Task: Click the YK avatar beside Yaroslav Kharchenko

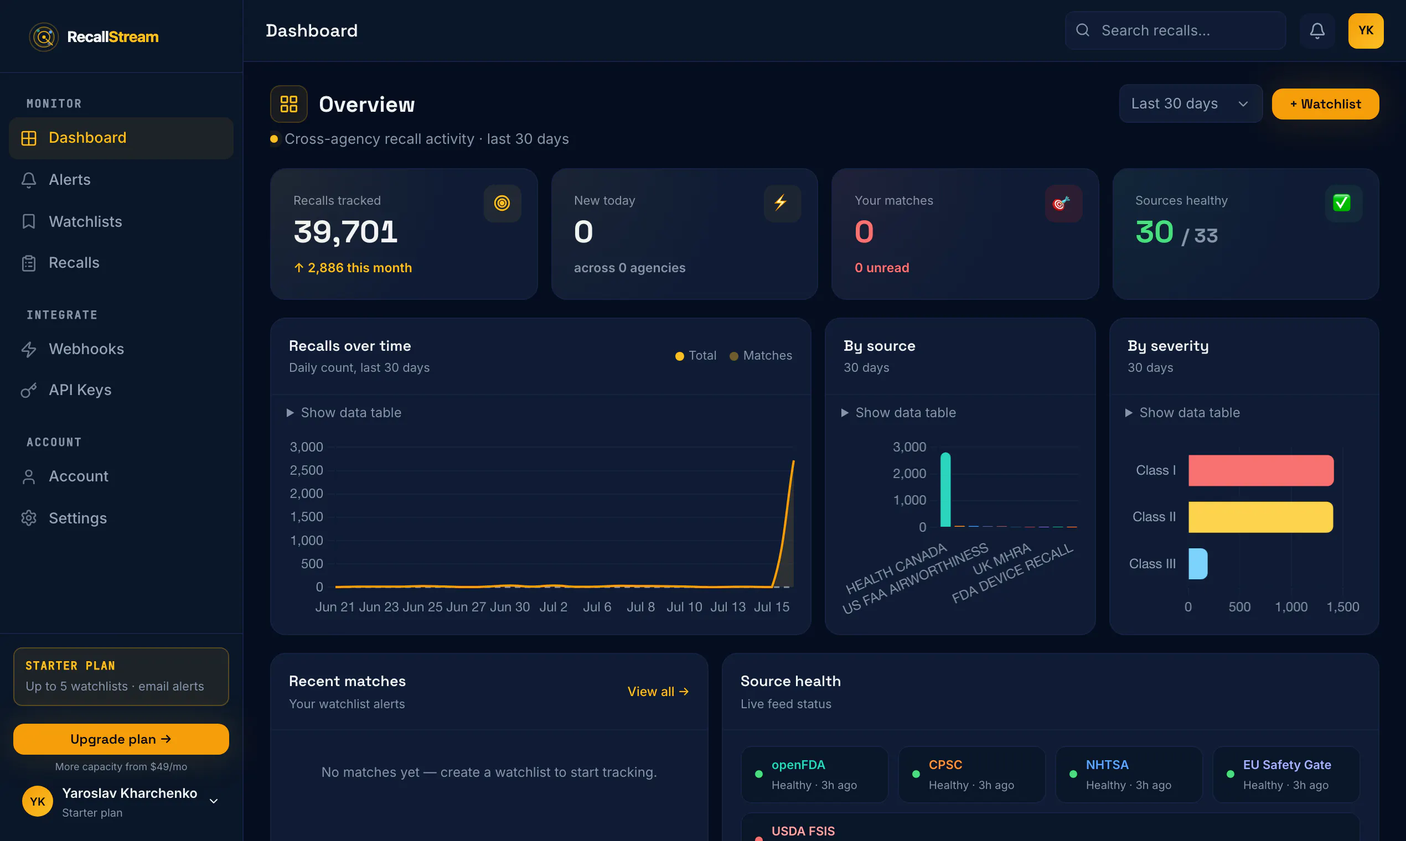Action: [38, 801]
